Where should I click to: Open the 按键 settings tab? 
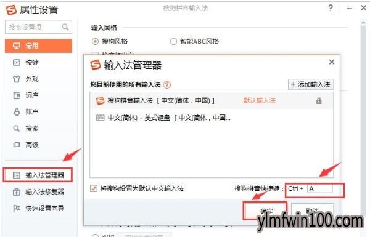pos(38,62)
